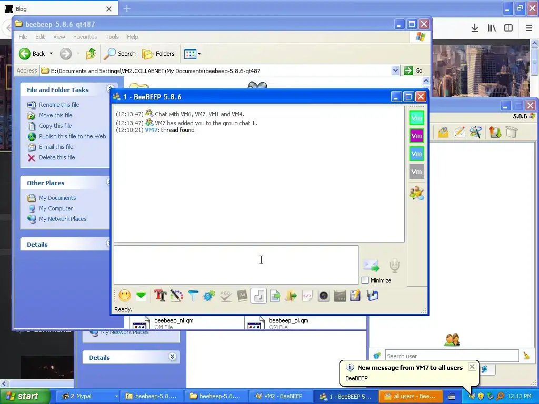The width and height of the screenshot is (539, 404).
Task: Choose the chat font color tool
Action: tap(176, 296)
